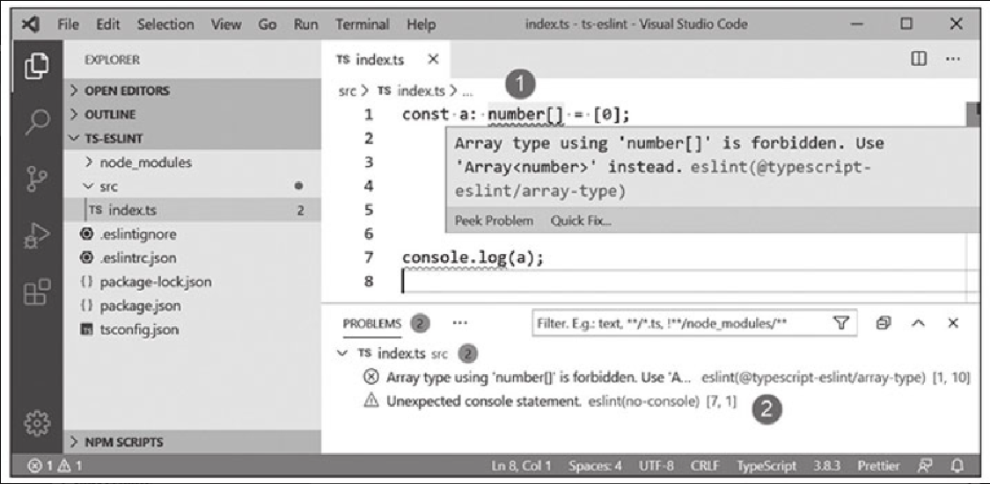Viewport: 990px width, 484px height.
Task: Open the File menu
Action: click(x=68, y=25)
